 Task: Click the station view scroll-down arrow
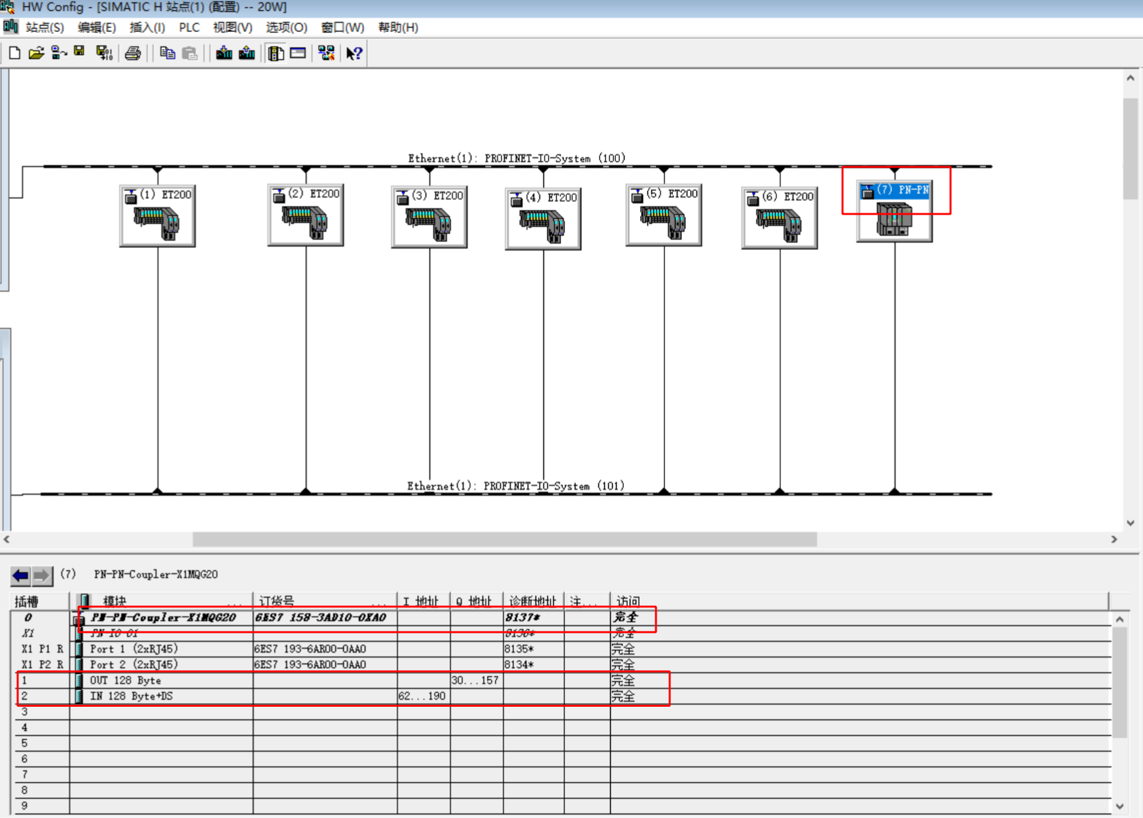(x=1130, y=523)
